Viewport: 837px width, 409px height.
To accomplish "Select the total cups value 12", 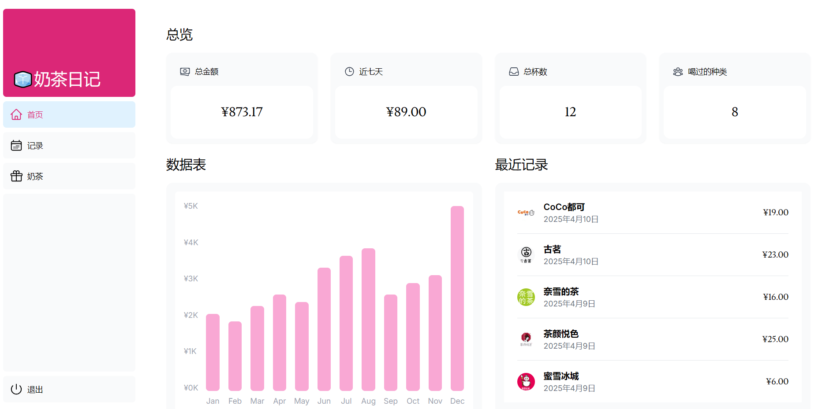I will coord(570,112).
